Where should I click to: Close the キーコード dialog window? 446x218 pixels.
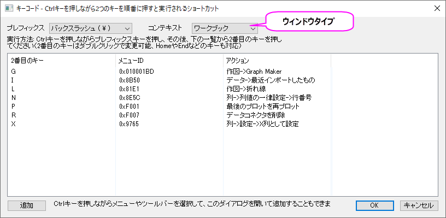[x=437, y=8]
